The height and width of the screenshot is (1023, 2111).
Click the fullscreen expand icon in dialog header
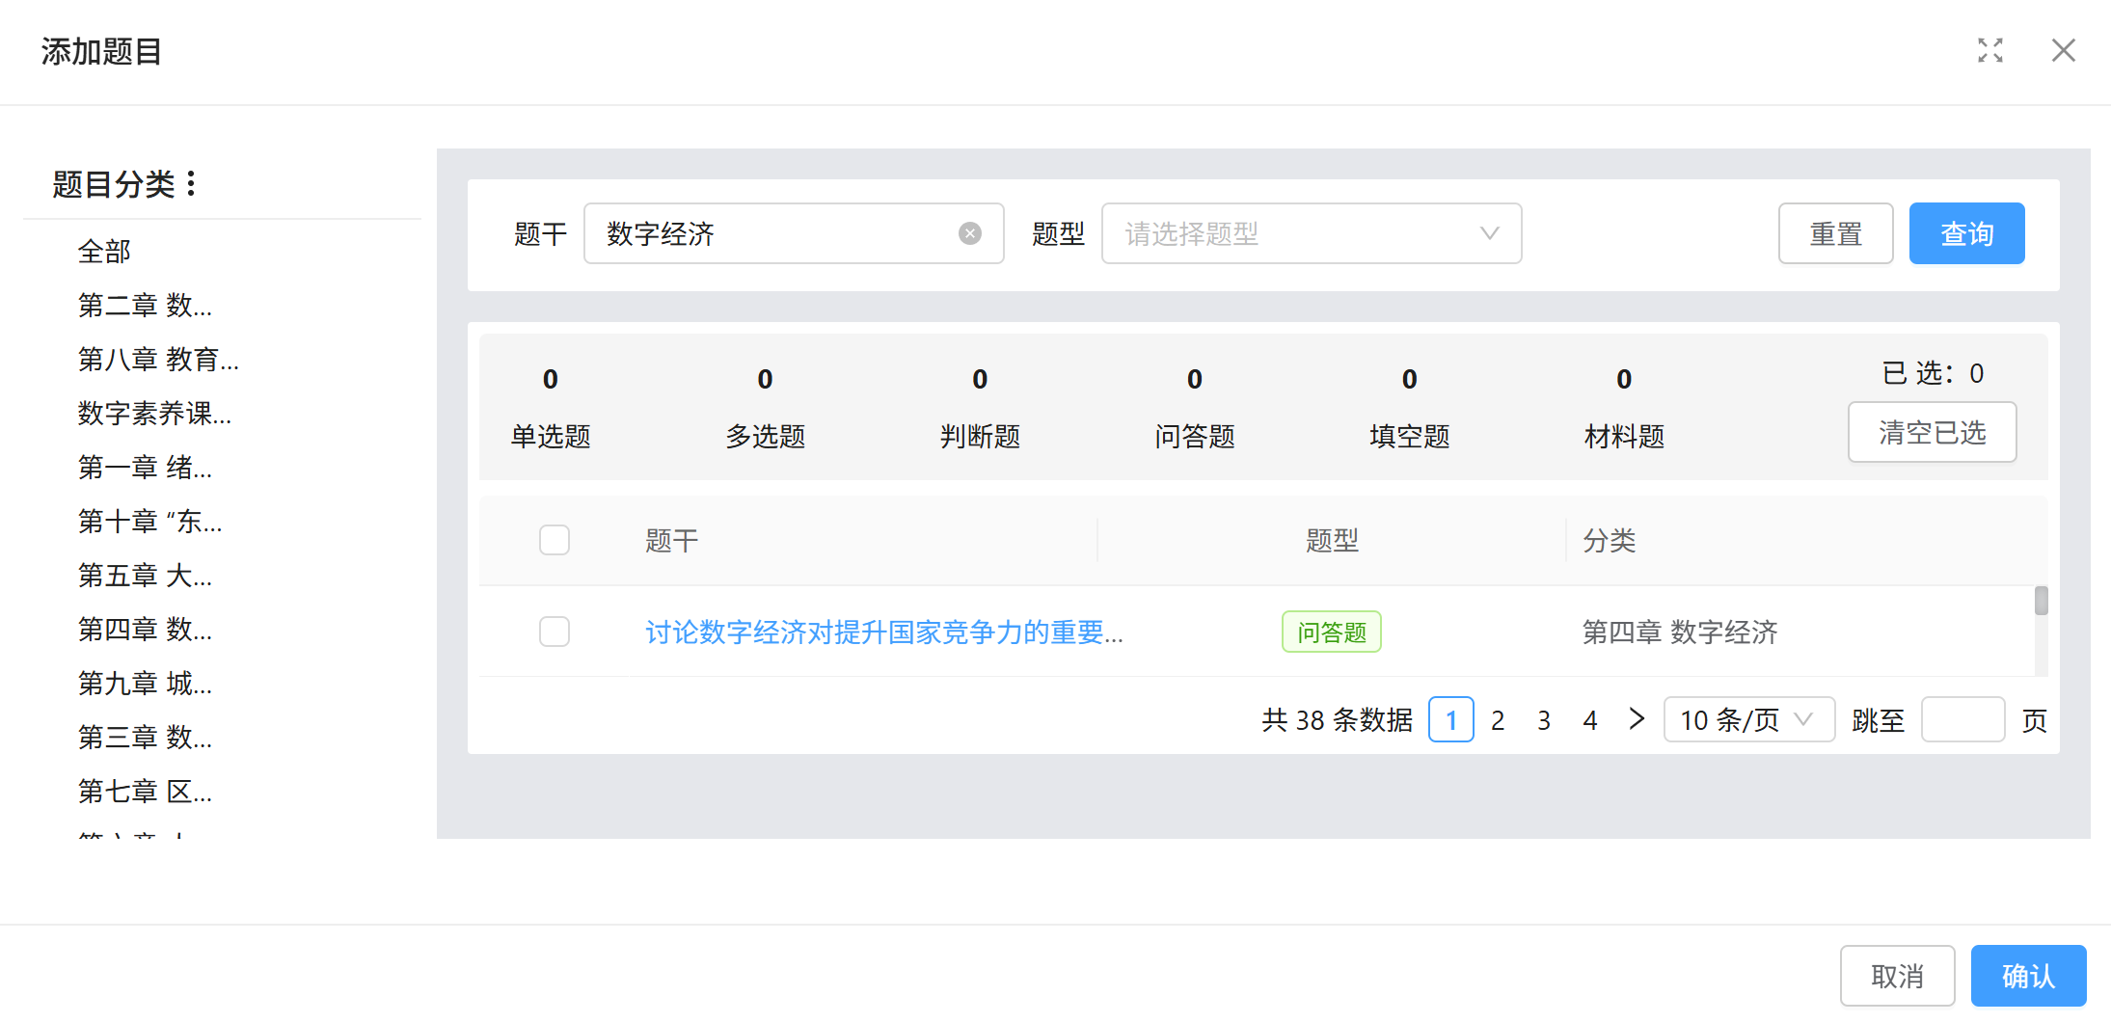pyautogui.click(x=1989, y=50)
